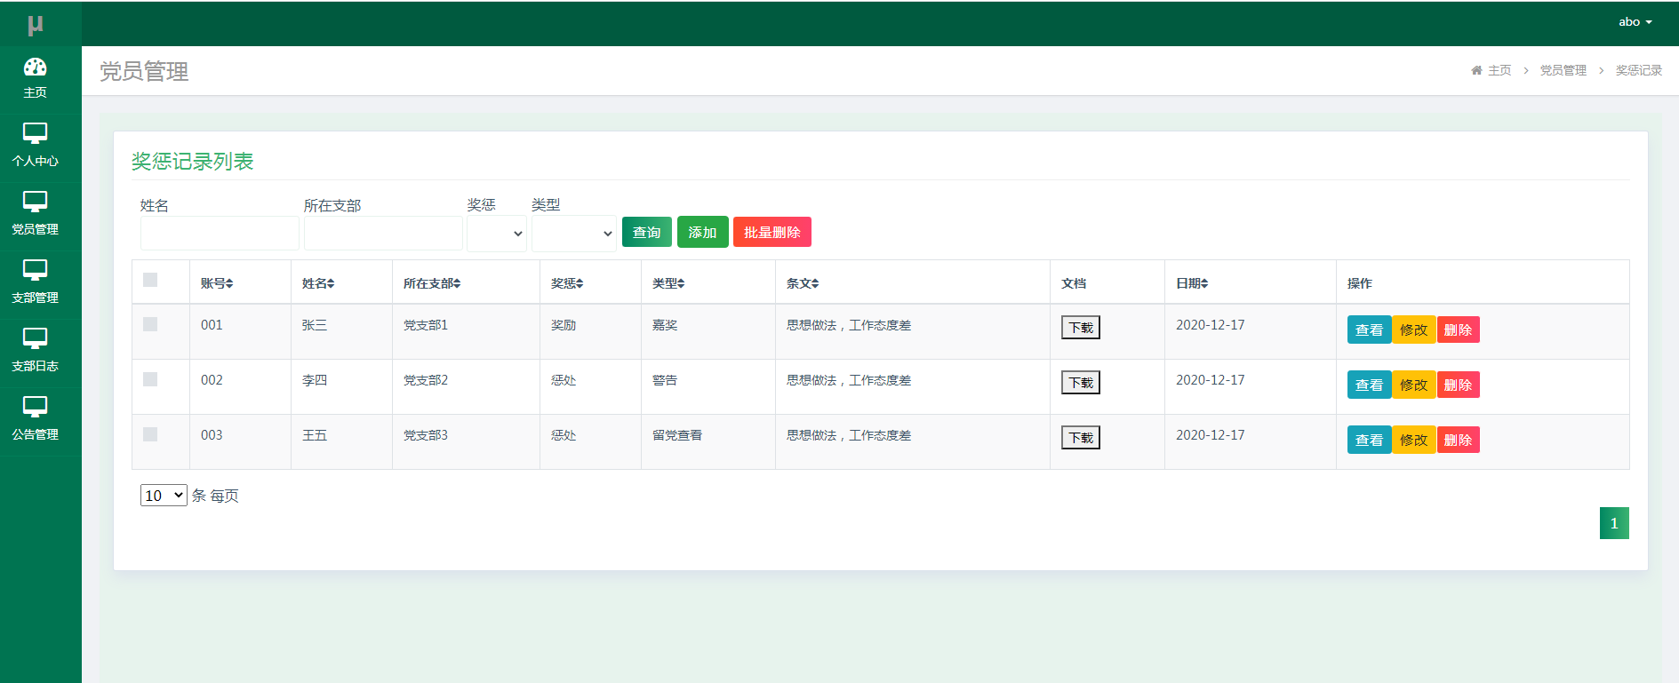
Task: Open the 类型 filter dropdown
Action: (574, 234)
